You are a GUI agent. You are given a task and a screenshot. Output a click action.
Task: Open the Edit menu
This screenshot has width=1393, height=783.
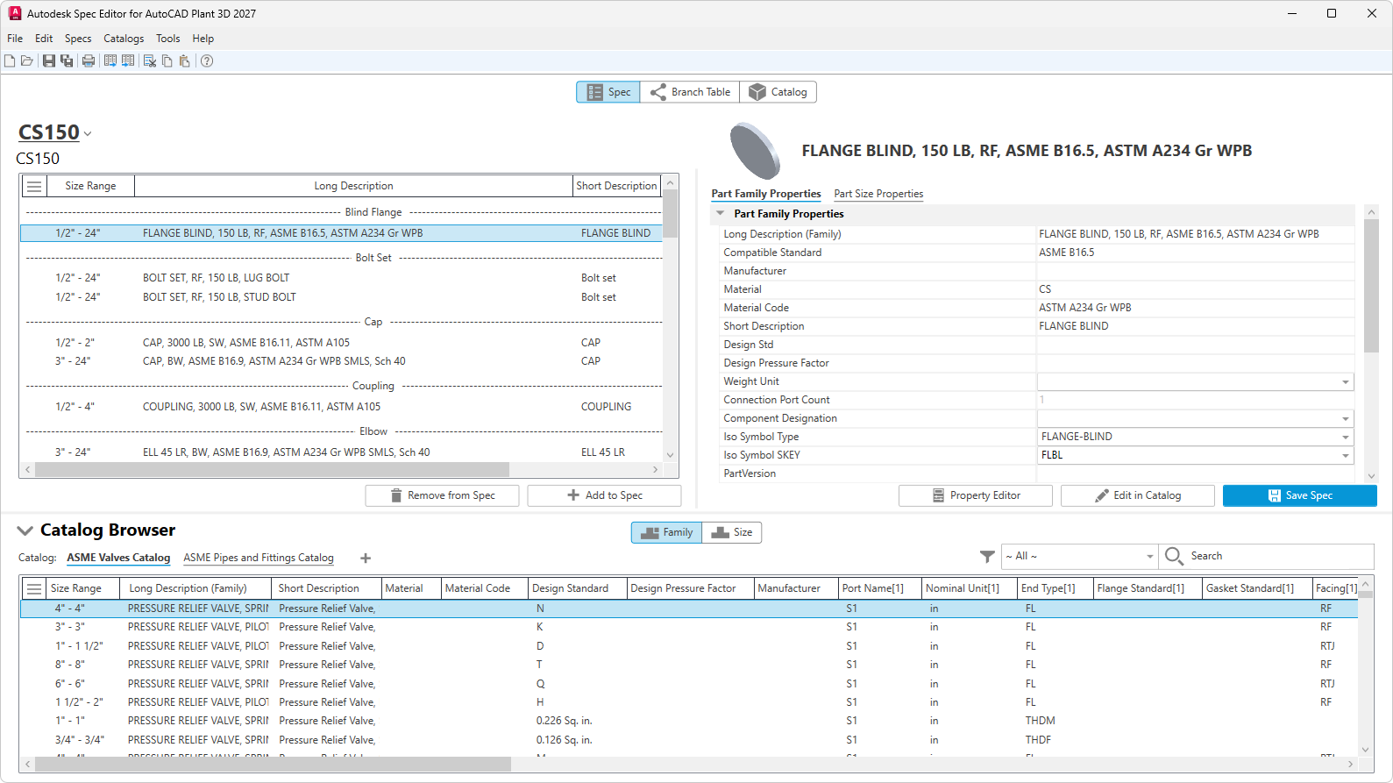(x=44, y=39)
